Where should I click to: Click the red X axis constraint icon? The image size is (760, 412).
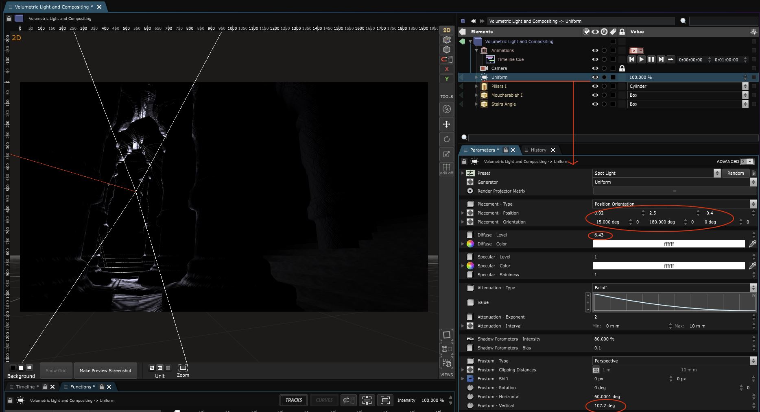click(x=447, y=69)
